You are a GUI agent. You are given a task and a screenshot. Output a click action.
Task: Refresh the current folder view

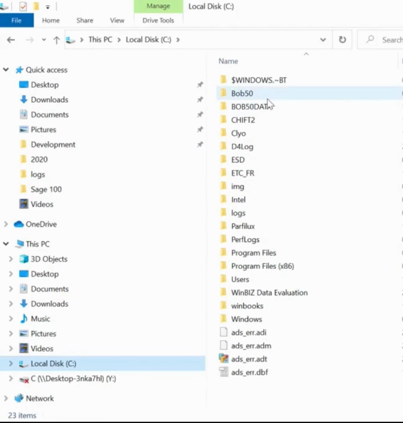point(342,40)
